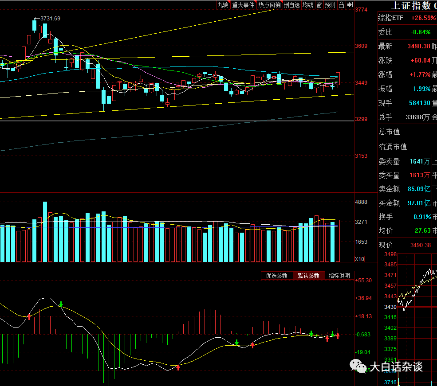
Task: Open the 均线 moving average settings
Action: 308,5
